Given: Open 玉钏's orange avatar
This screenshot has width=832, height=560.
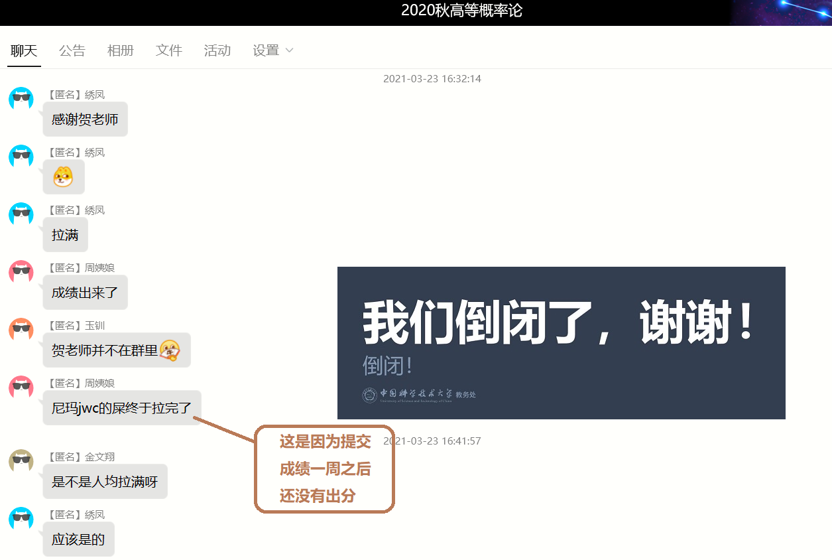Looking at the screenshot, I should click(21, 330).
